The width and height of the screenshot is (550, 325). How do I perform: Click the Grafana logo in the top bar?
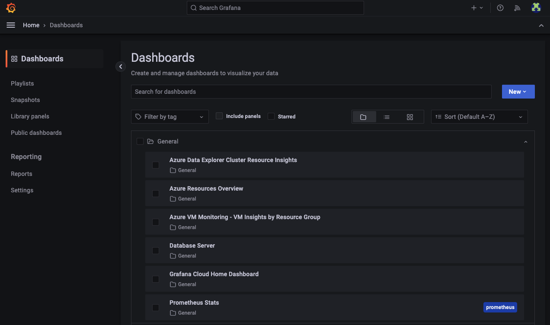click(x=11, y=7)
